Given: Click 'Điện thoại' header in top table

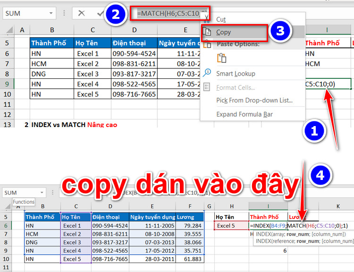Looking at the screenshot, I should (x=134, y=43).
